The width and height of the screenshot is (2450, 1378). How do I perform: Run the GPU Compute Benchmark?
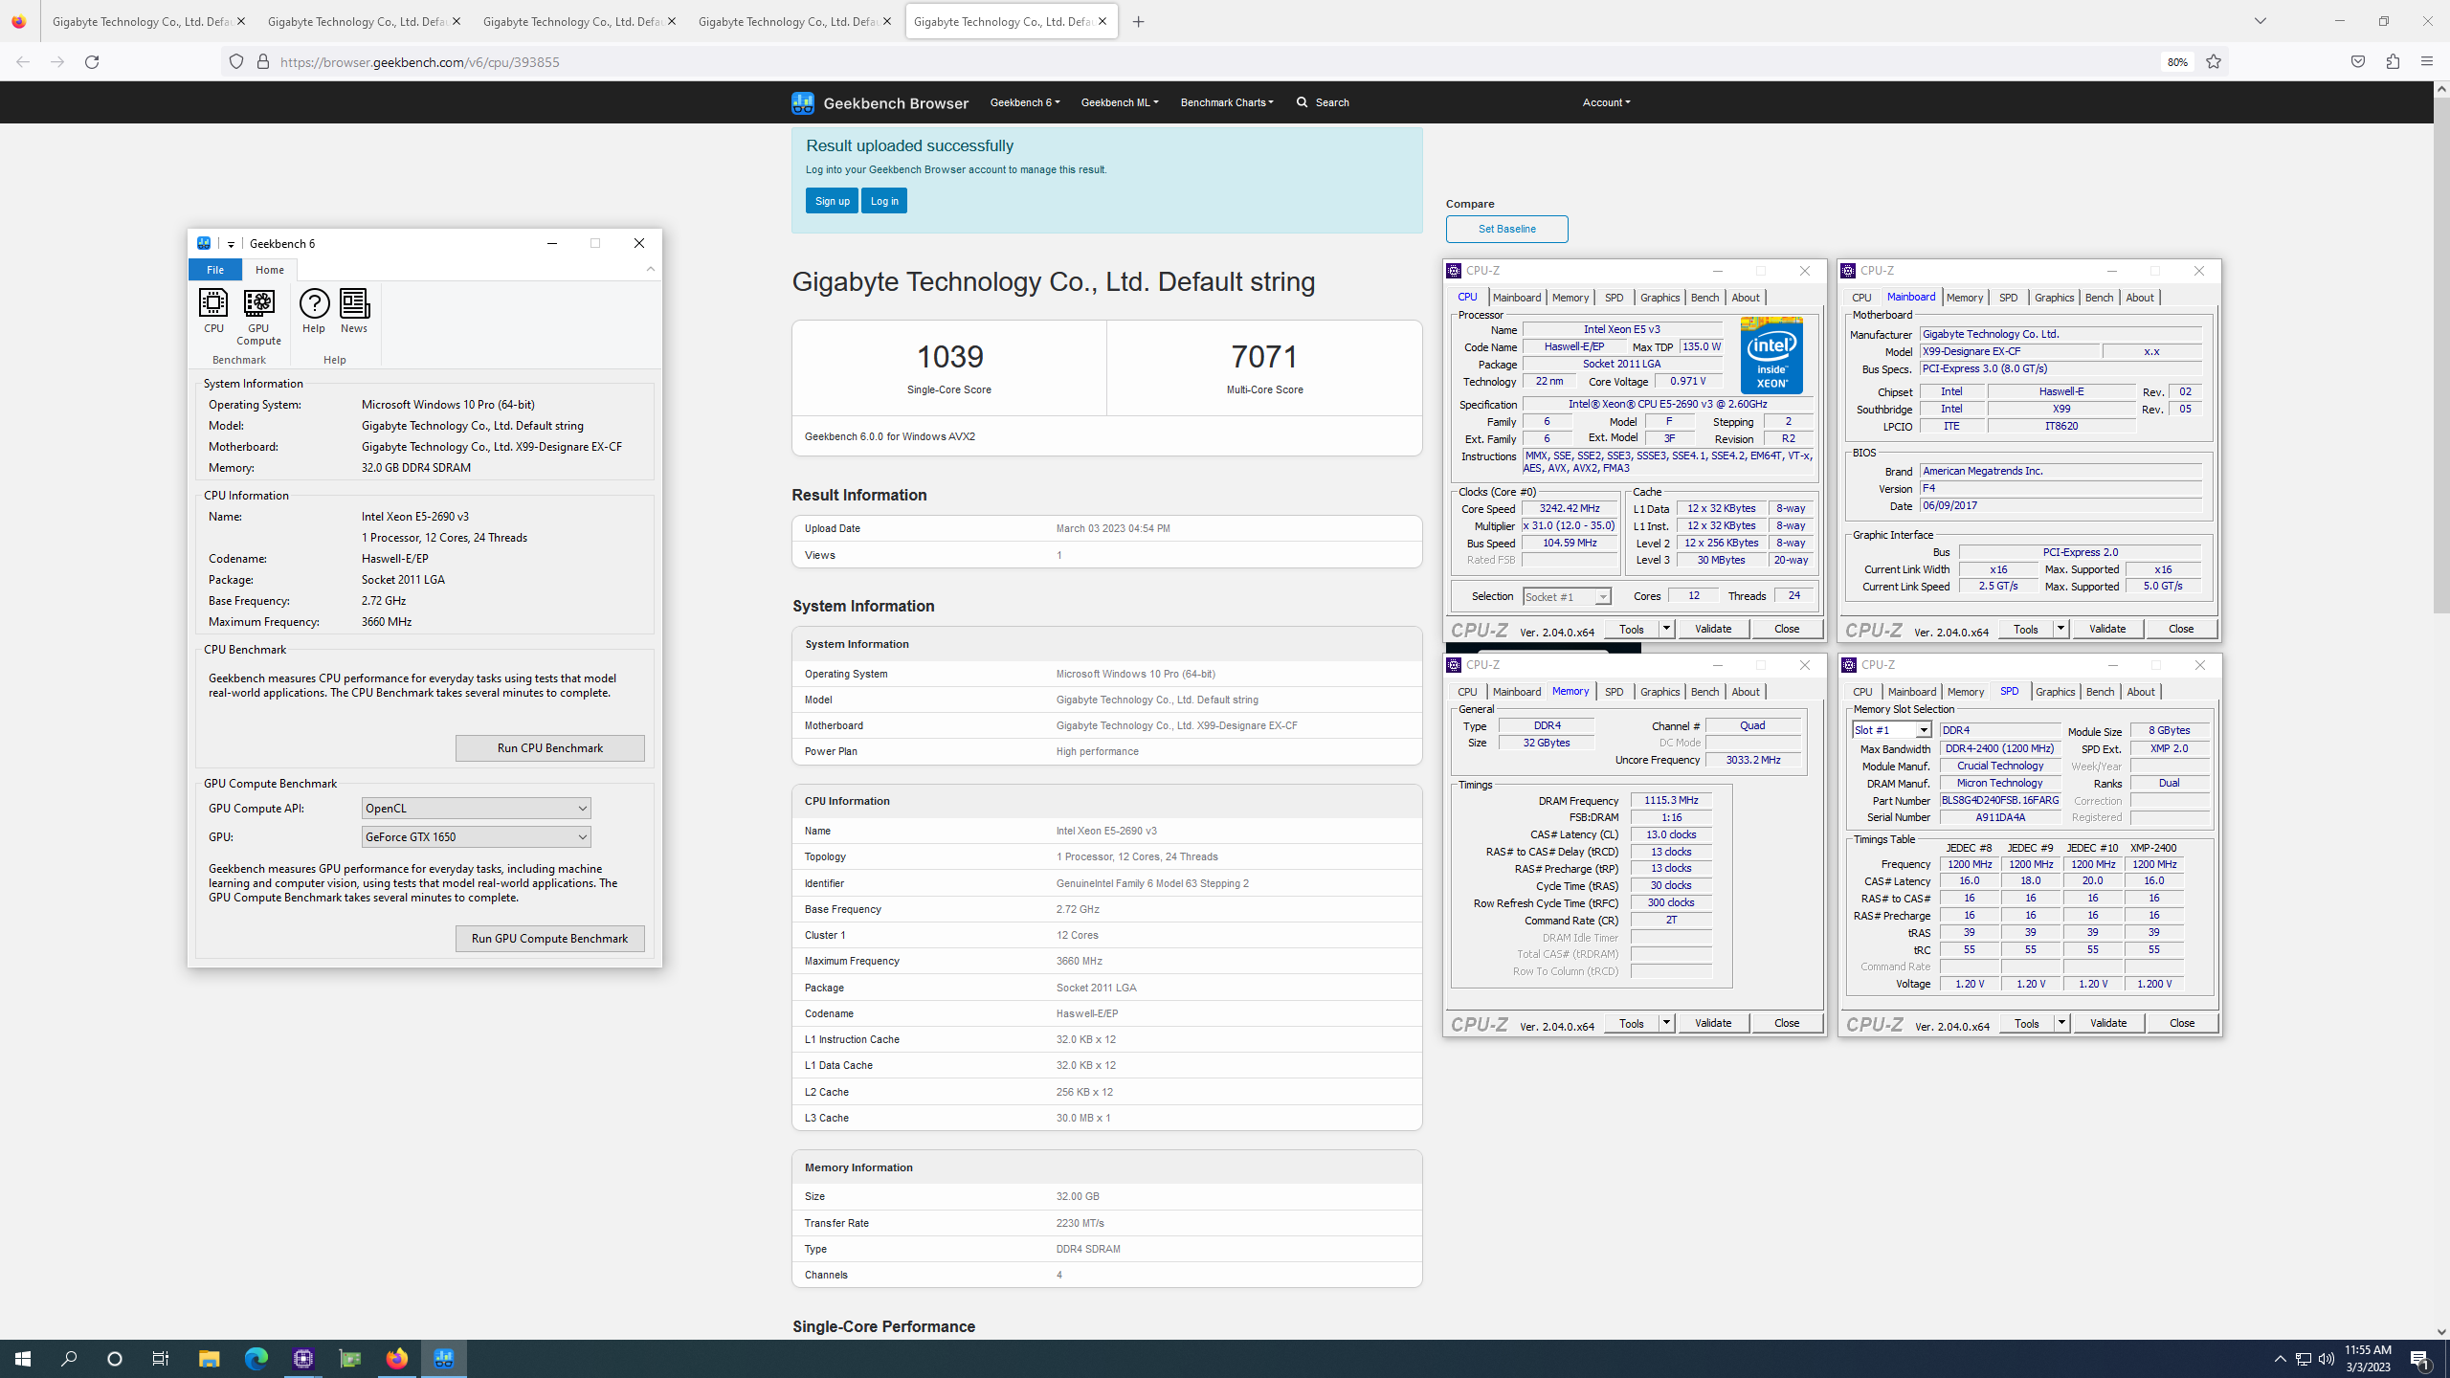(549, 939)
